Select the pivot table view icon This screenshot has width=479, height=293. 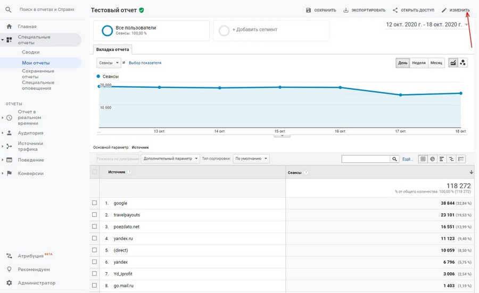[461, 158]
